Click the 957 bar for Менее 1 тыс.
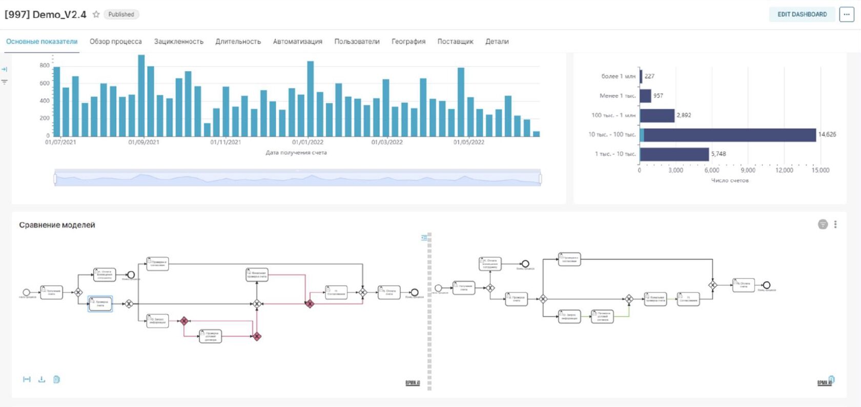 tap(645, 96)
